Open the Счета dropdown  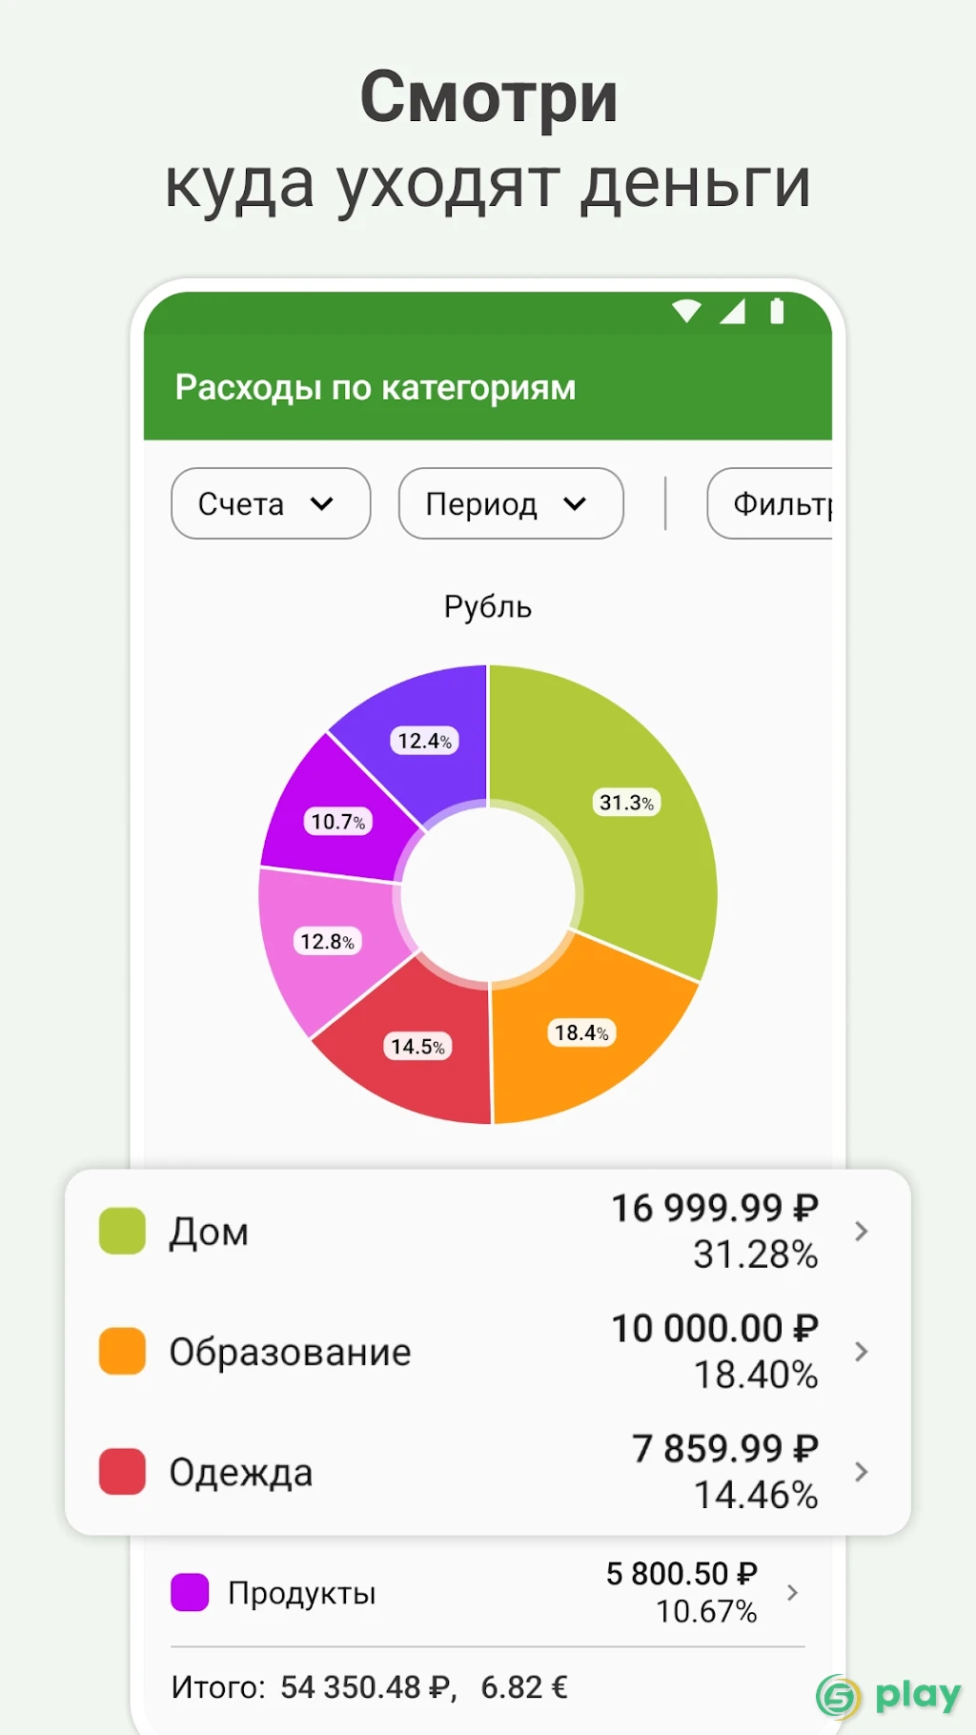271,503
